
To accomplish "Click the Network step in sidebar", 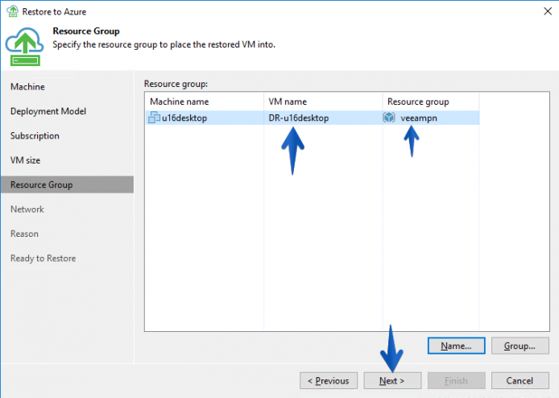I will point(27,209).
